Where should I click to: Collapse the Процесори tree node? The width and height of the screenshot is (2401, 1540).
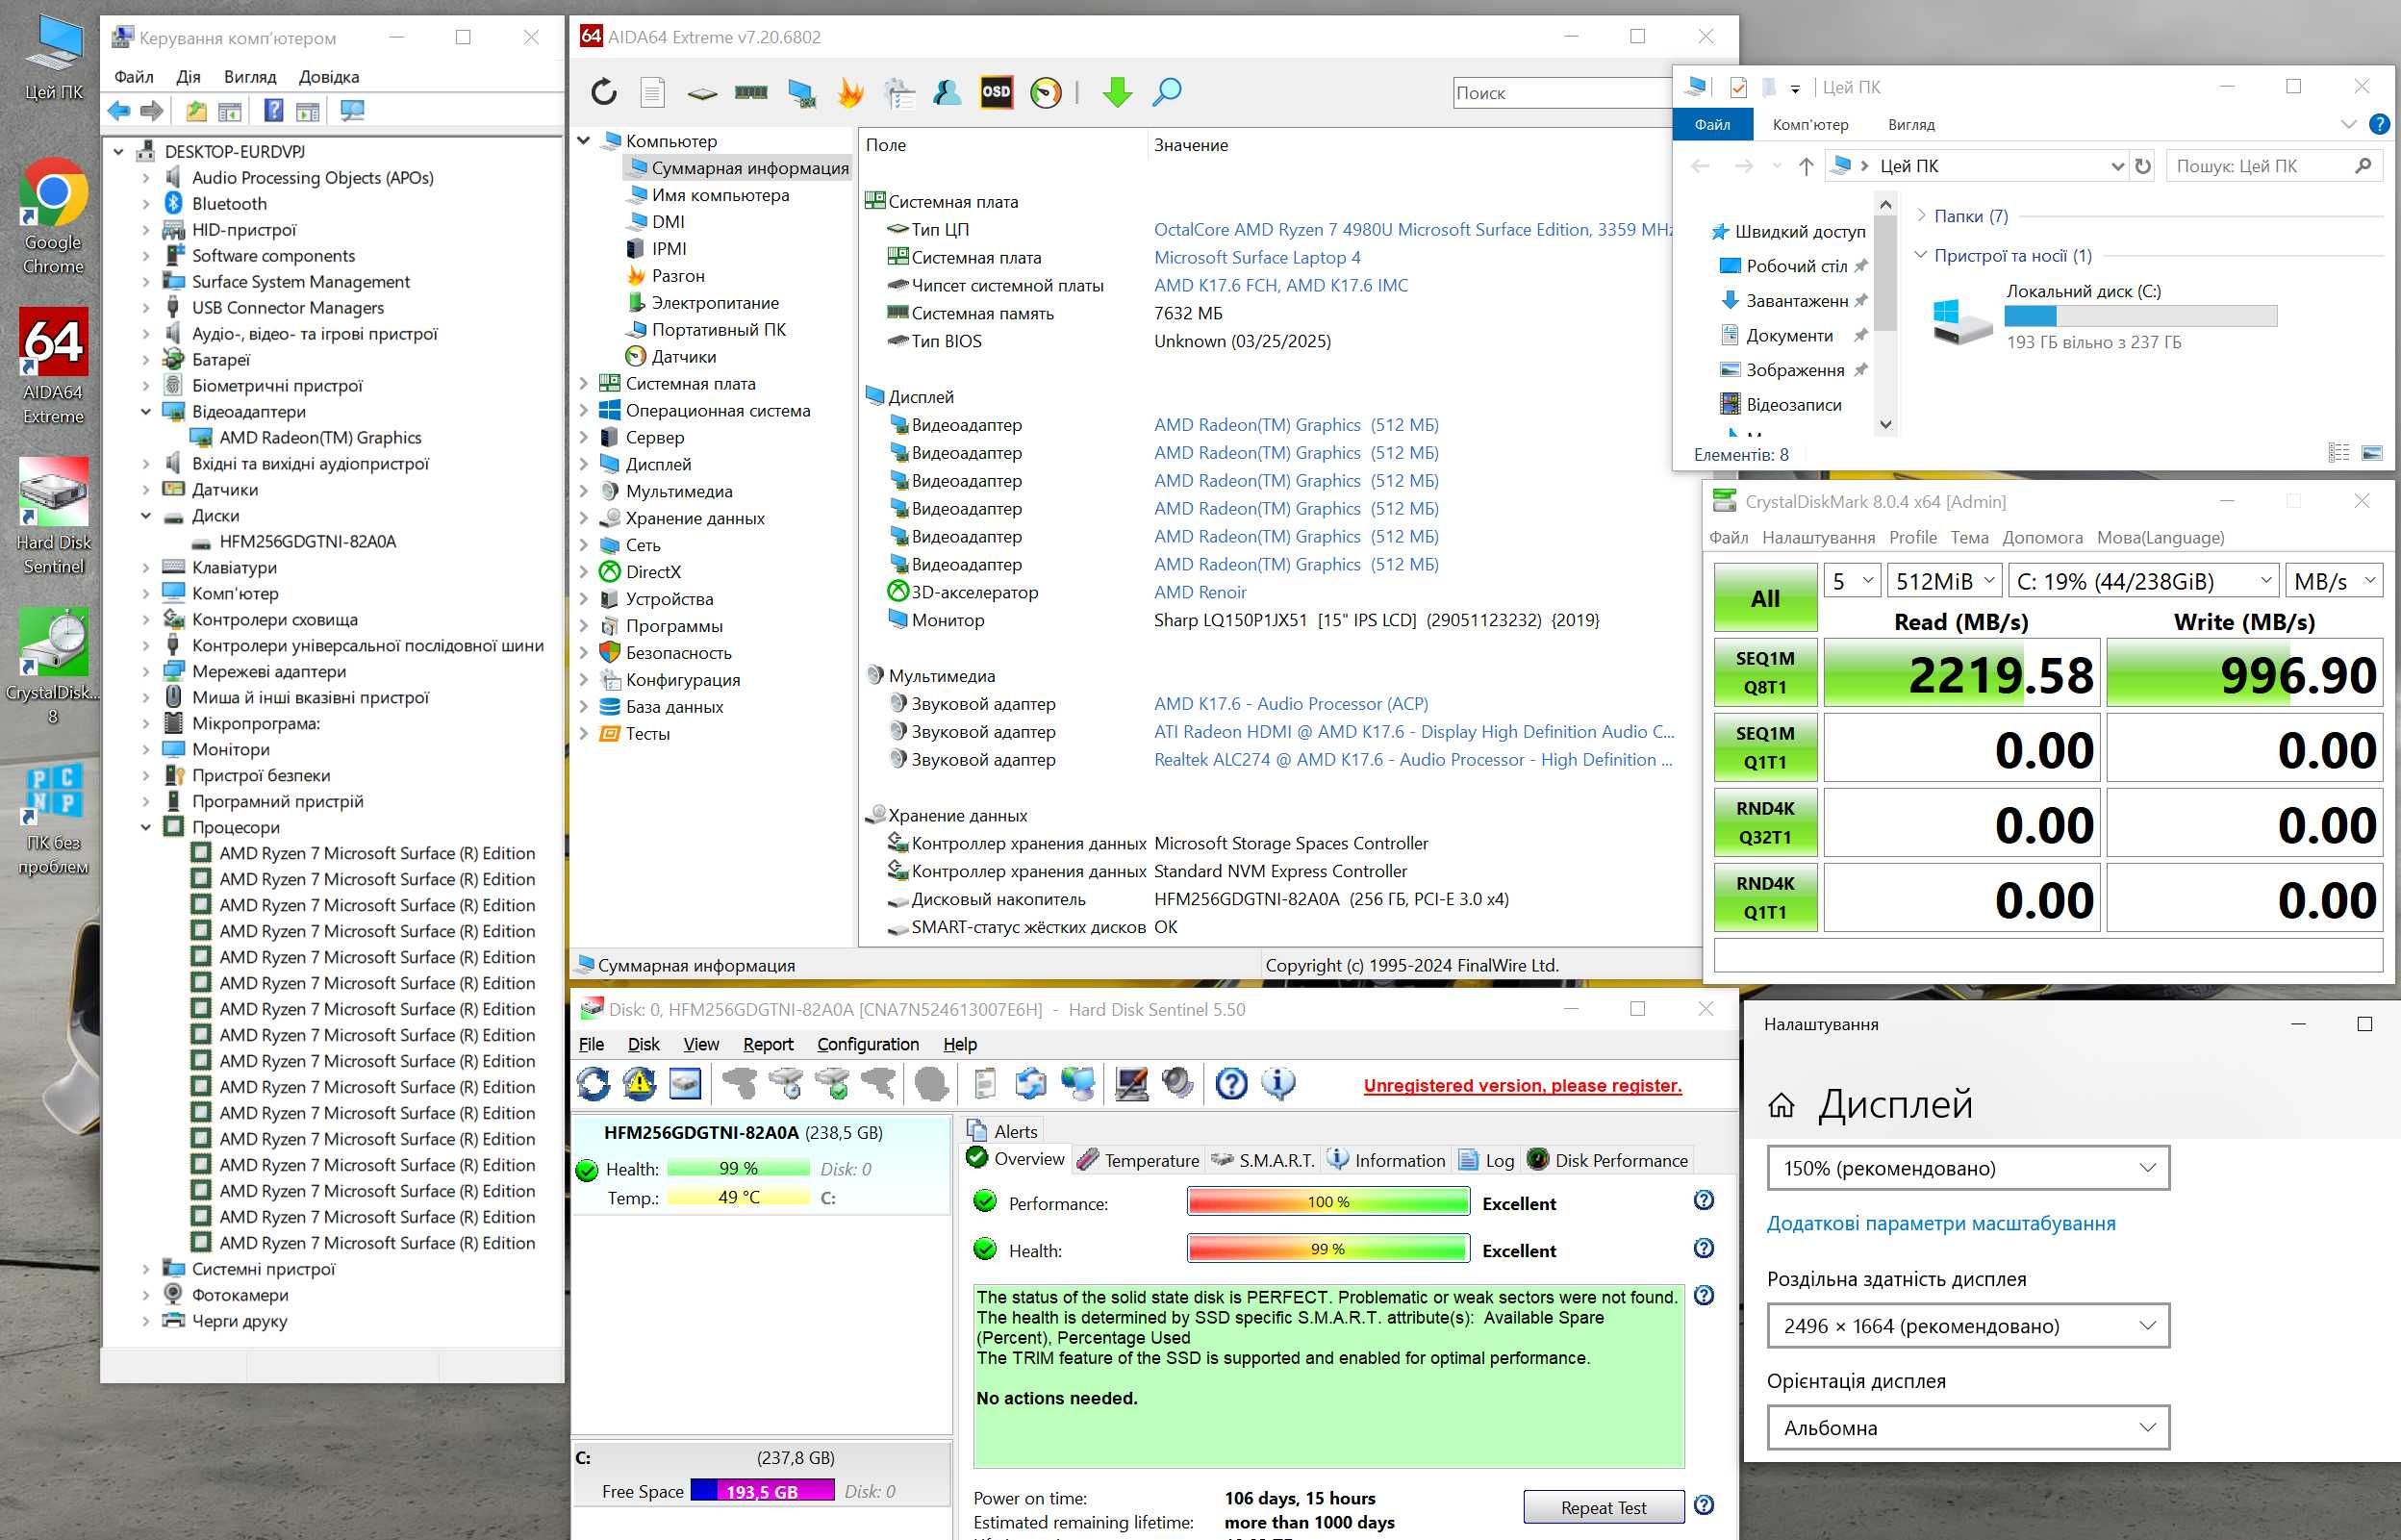146,827
